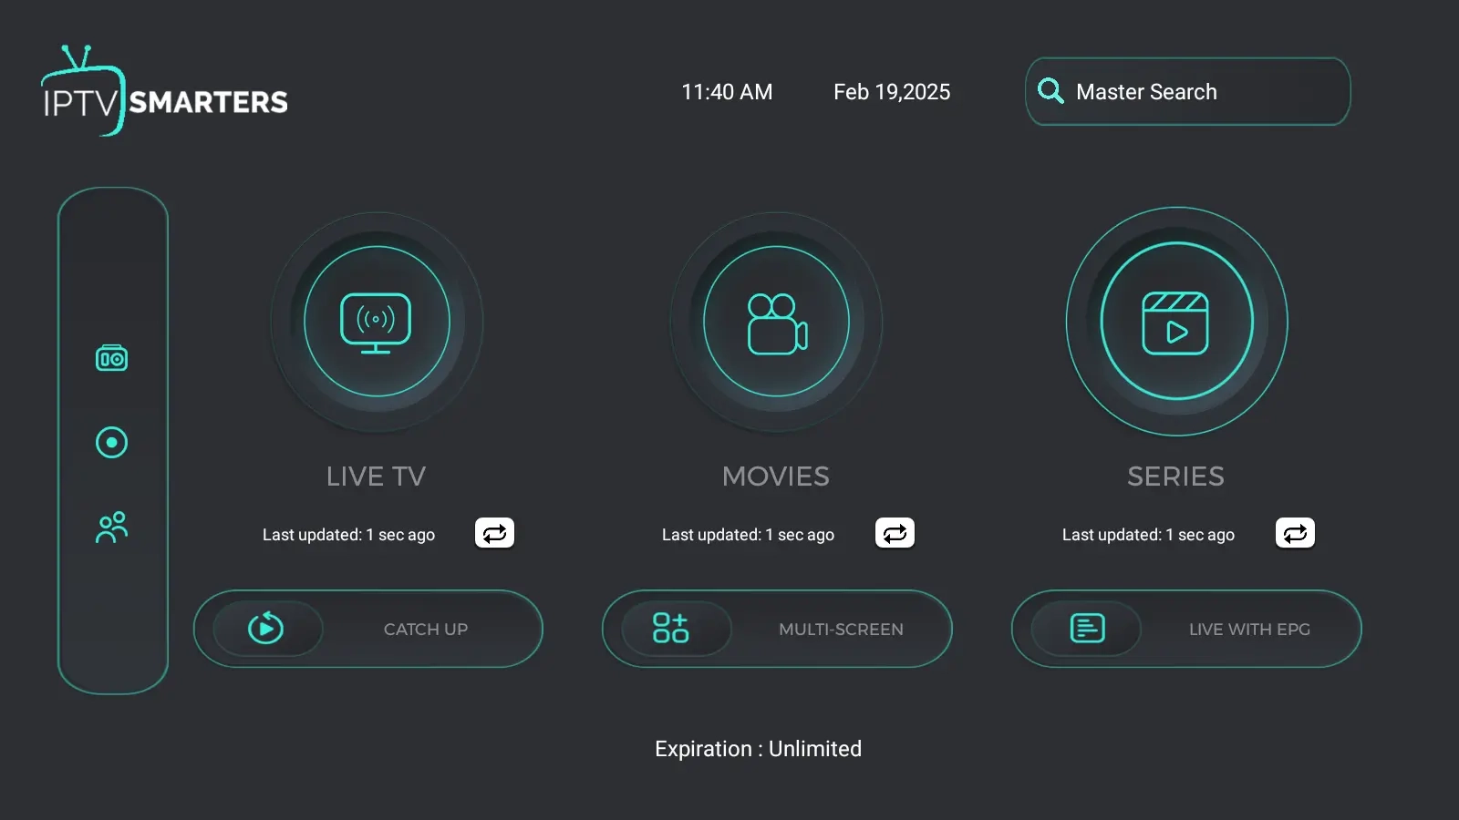Screen dimensions: 1459x820
Task: Open user accounts icon in sidebar
Action: click(112, 528)
